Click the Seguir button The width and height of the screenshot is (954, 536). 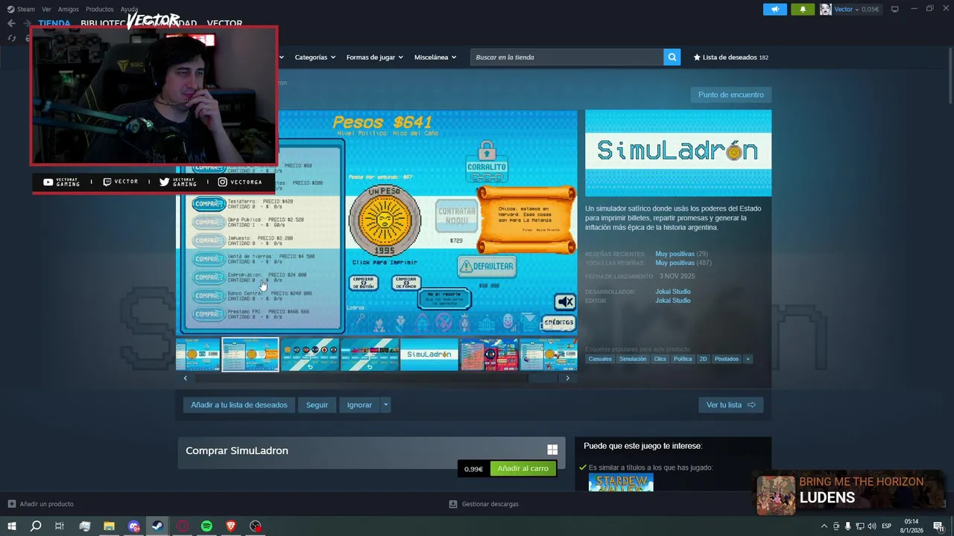pos(317,405)
